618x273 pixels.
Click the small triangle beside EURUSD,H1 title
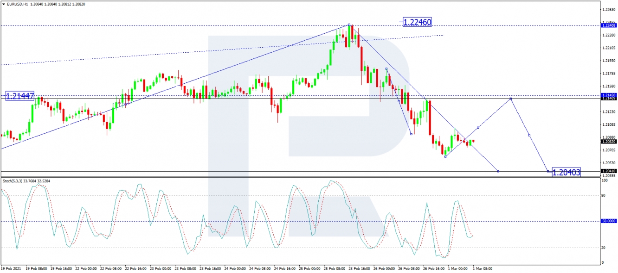point(3,4)
